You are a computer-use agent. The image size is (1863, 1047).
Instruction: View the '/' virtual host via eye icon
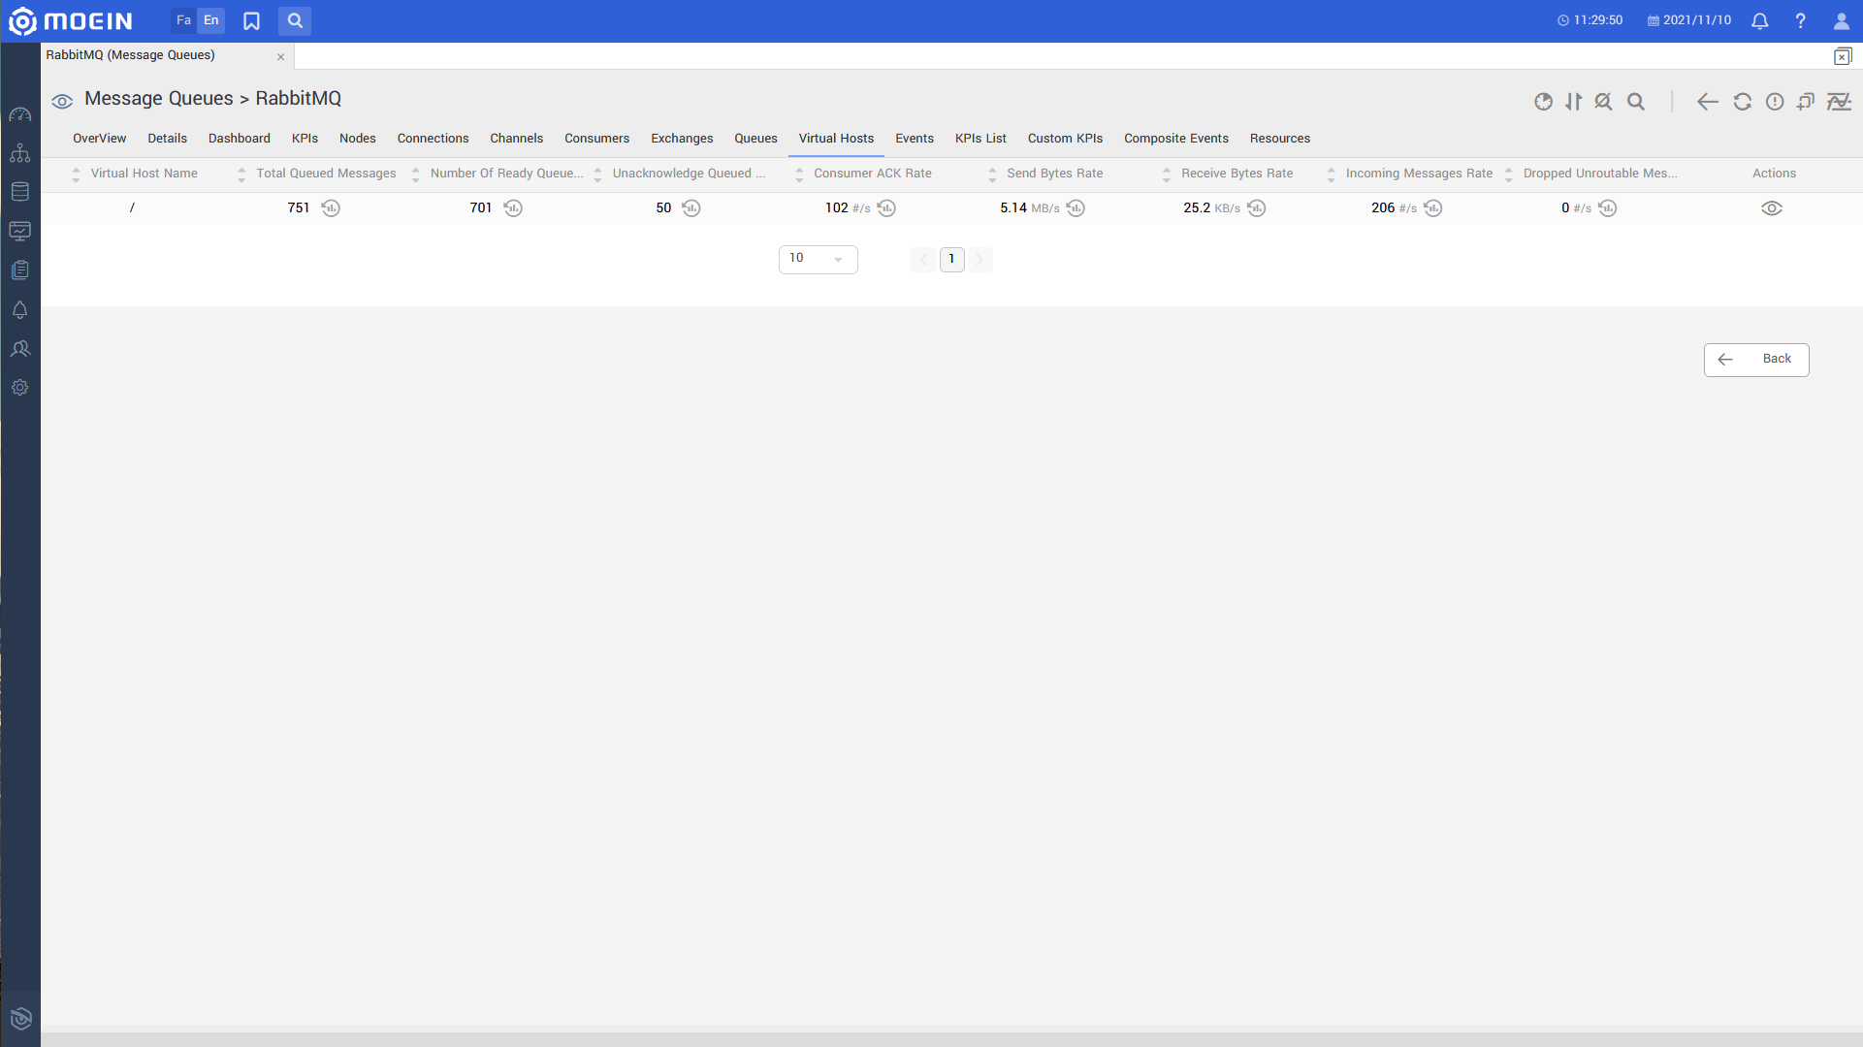(x=1772, y=208)
